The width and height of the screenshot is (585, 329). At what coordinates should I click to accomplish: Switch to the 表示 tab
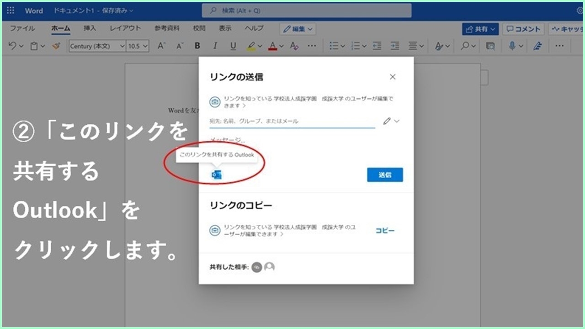[225, 28]
